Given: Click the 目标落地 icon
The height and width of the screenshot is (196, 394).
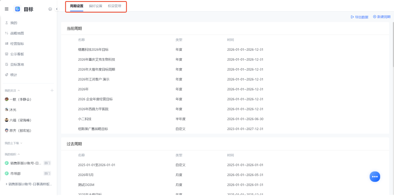Looking at the screenshot, I should 7,64.
